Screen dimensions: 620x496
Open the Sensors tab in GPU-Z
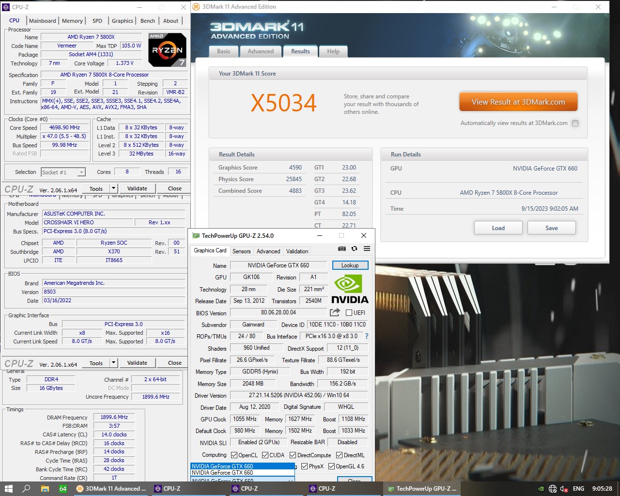coord(241,251)
